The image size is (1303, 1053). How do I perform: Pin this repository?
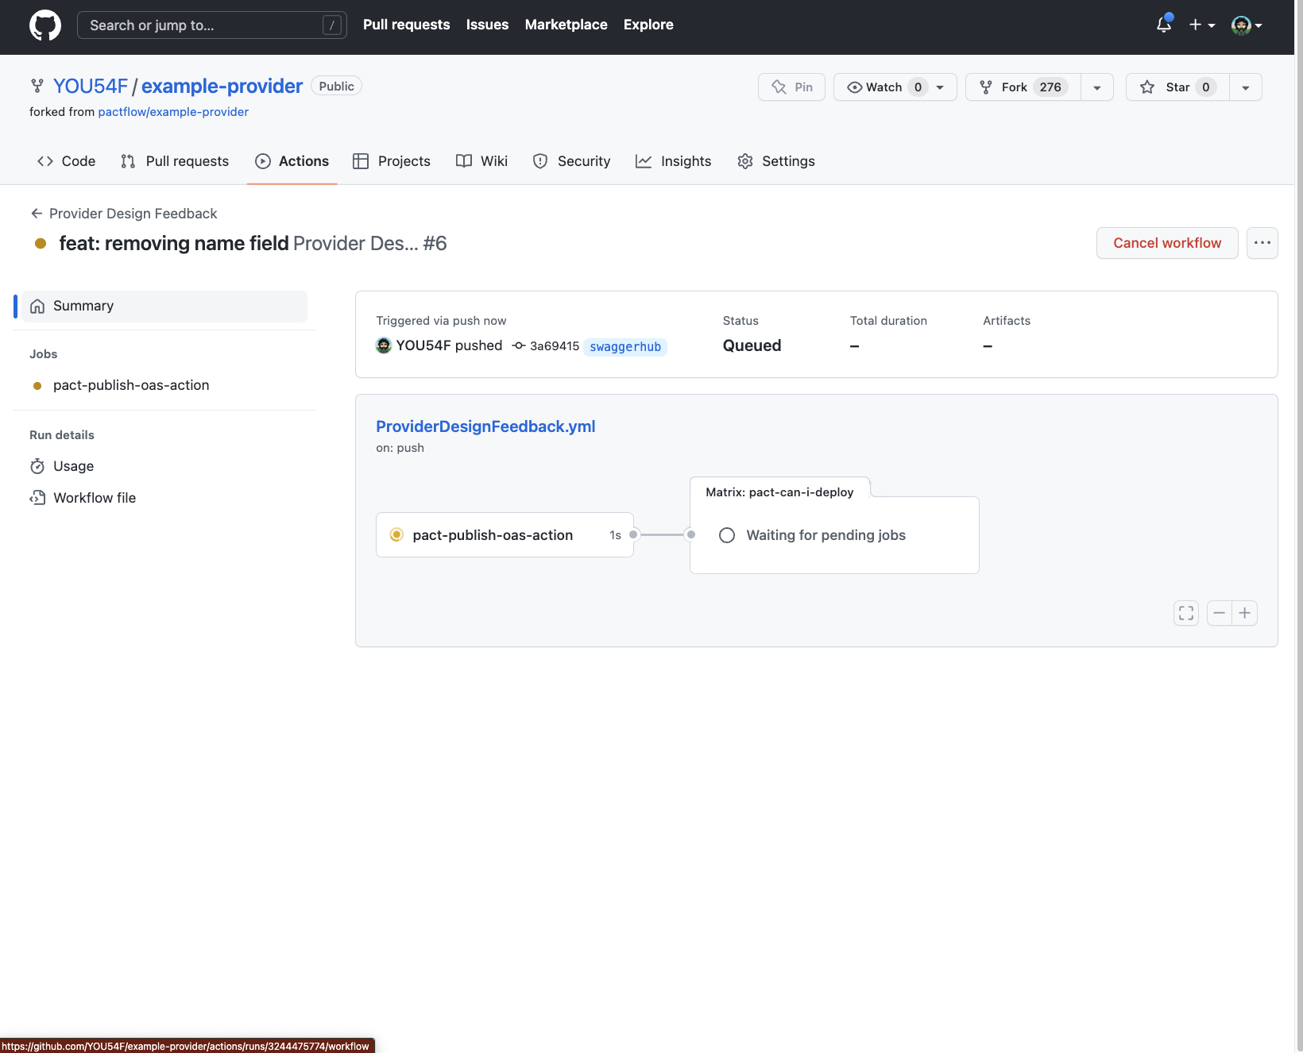(791, 87)
